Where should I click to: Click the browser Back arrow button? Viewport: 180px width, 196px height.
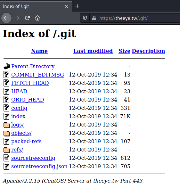click(x=6, y=18)
